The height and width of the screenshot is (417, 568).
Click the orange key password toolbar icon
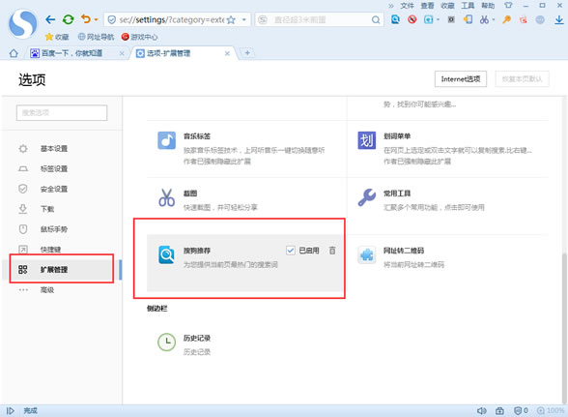pyautogui.click(x=506, y=19)
